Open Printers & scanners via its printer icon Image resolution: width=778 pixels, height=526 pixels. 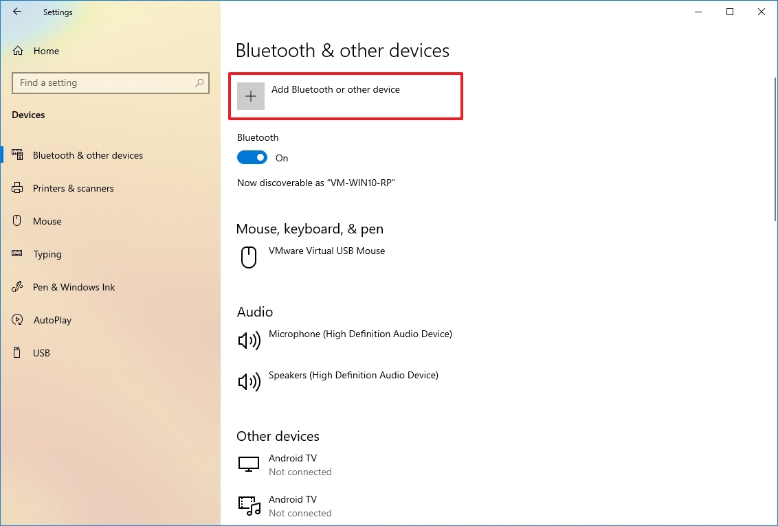(17, 188)
